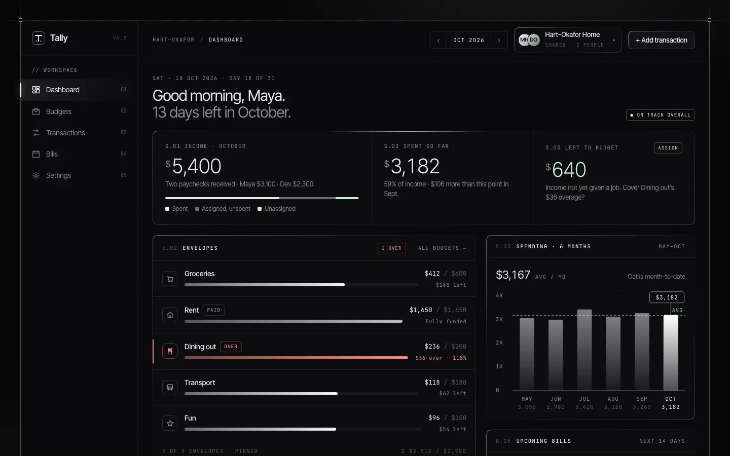This screenshot has width=730, height=456.
Task: Click the Dining out red progress bar
Action: tap(296, 358)
